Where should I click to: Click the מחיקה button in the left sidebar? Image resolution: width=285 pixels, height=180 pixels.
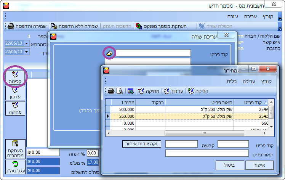pyautogui.click(x=15, y=108)
